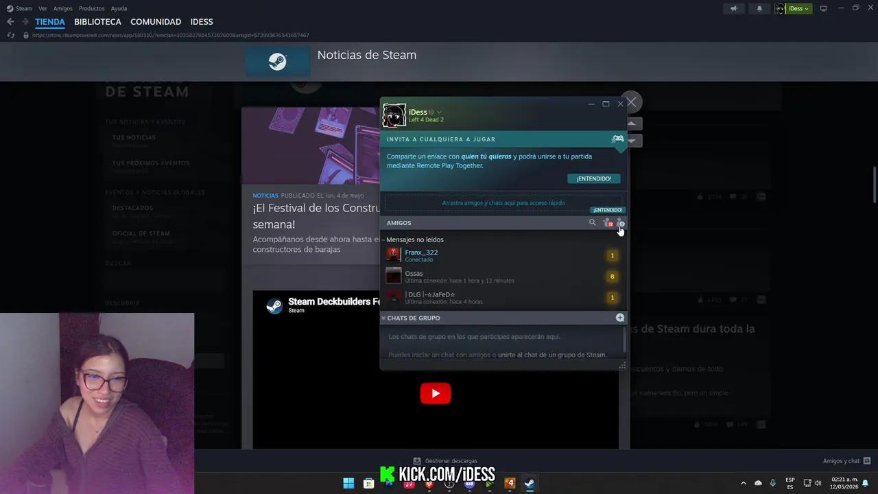Viewport: 878px width, 494px height.
Task: Open pending friend requests icon with red badge
Action: coord(607,223)
